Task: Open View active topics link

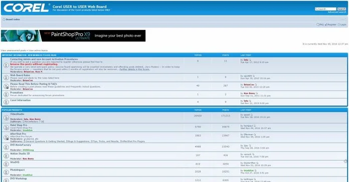Action: (38, 50)
